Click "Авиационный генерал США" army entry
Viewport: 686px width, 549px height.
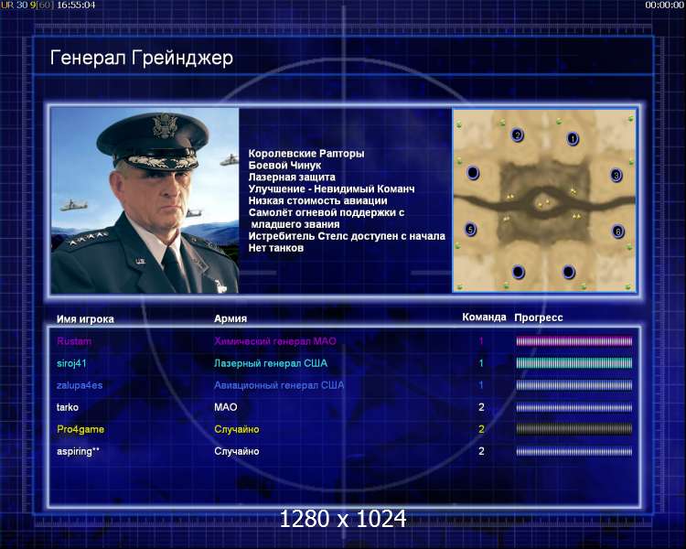(279, 385)
